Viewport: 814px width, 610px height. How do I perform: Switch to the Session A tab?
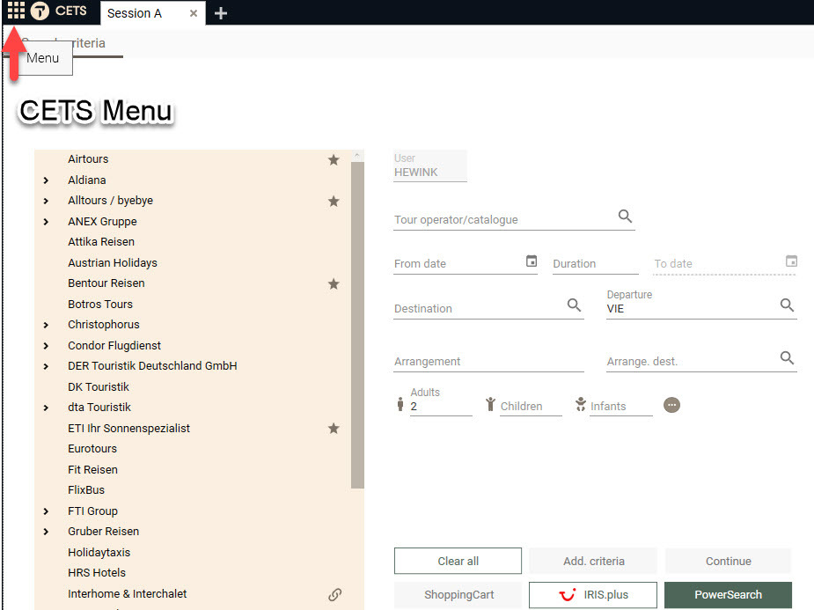point(135,13)
